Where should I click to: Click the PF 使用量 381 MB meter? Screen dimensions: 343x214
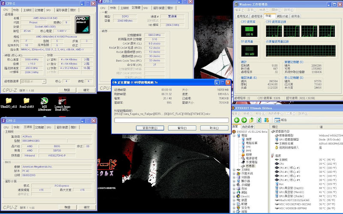(x=249, y=51)
